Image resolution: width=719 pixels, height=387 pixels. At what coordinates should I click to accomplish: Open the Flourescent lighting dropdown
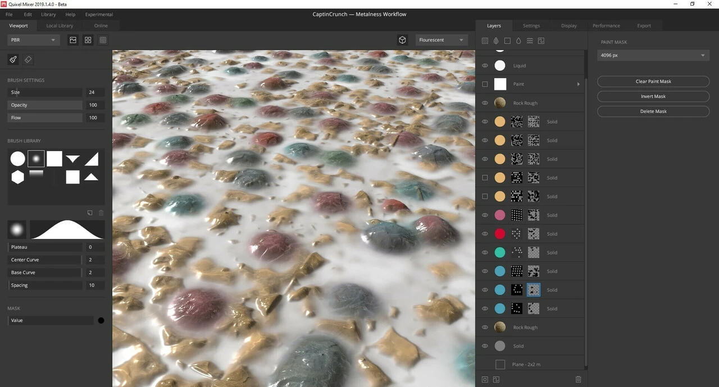point(441,40)
